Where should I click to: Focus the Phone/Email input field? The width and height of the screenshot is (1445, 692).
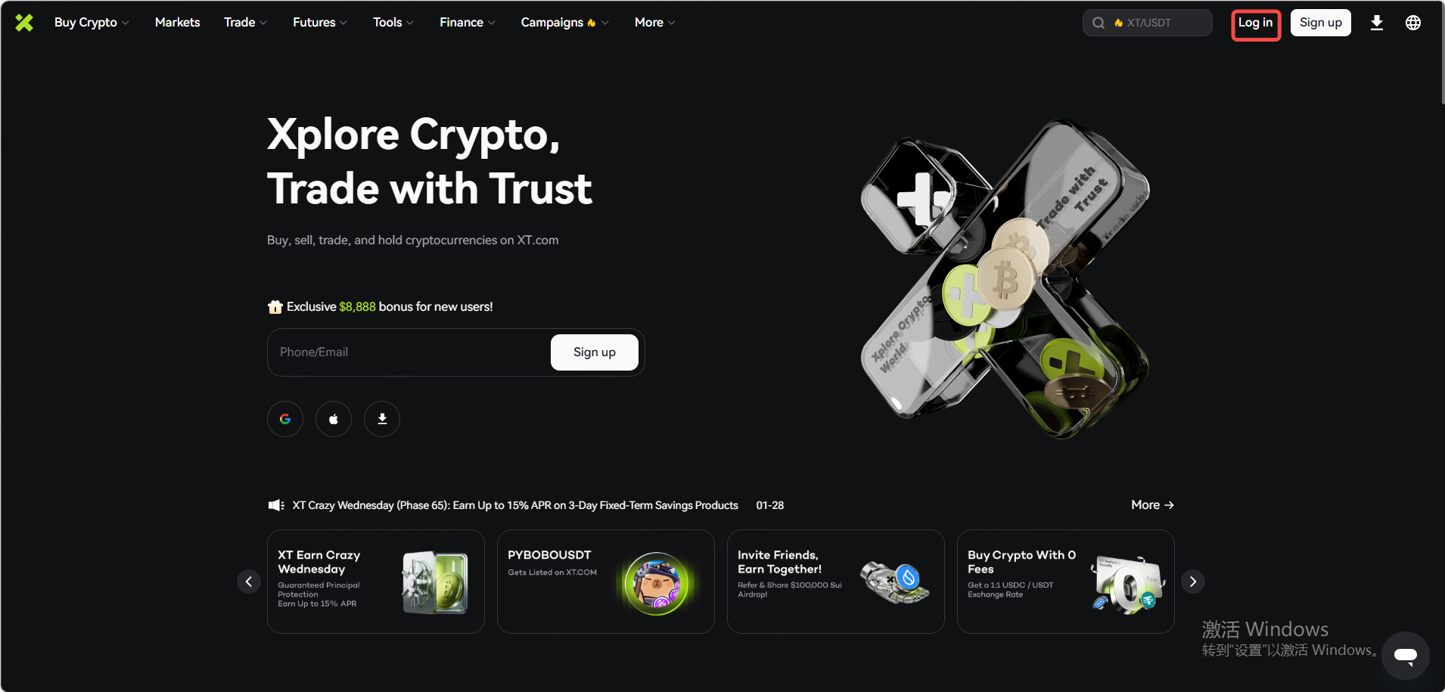(409, 352)
